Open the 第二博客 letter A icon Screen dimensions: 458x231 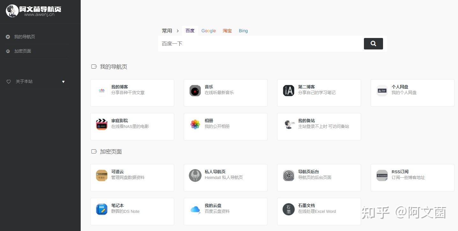tap(289, 91)
